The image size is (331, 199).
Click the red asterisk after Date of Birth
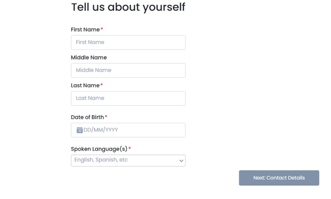point(106,117)
